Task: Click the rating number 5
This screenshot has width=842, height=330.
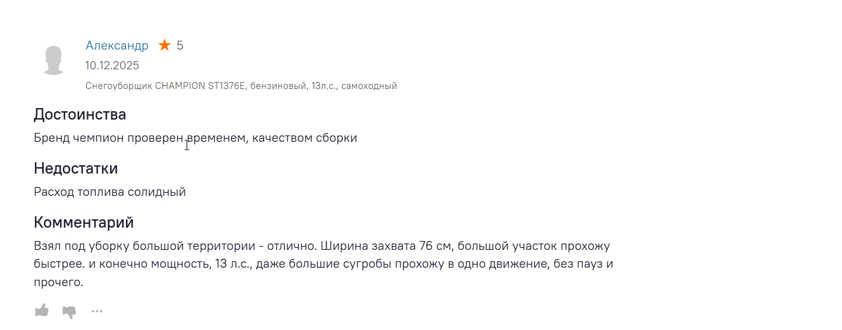Action: 180,45
